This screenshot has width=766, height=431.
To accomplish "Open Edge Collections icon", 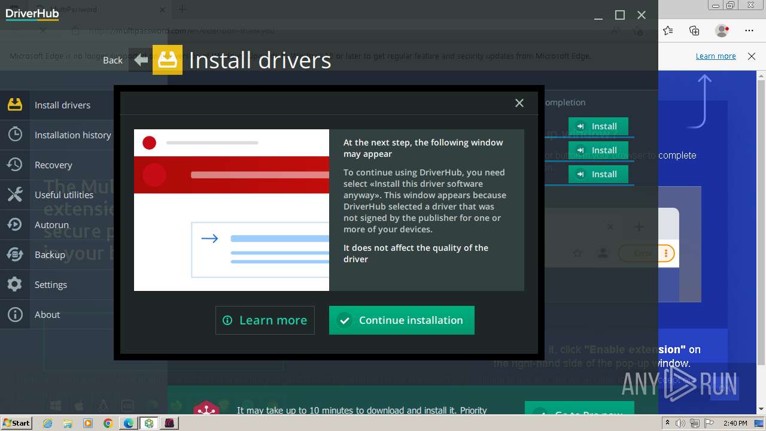I will coord(694,31).
